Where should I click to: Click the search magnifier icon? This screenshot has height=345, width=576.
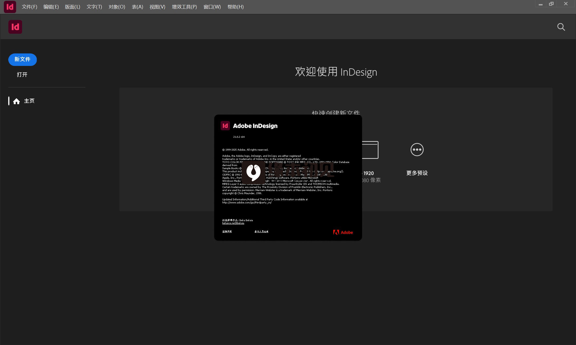click(x=561, y=27)
